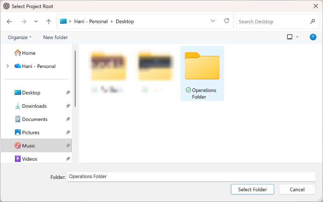Image resolution: width=323 pixels, height=202 pixels.
Task: Click the 'Operations Folder' name label
Action: pos(204,93)
